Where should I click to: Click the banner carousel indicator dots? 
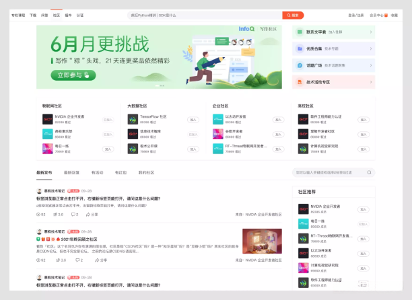(x=160, y=85)
